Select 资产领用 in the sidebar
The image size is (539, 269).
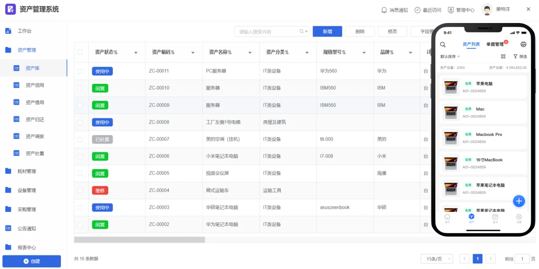[35, 85]
